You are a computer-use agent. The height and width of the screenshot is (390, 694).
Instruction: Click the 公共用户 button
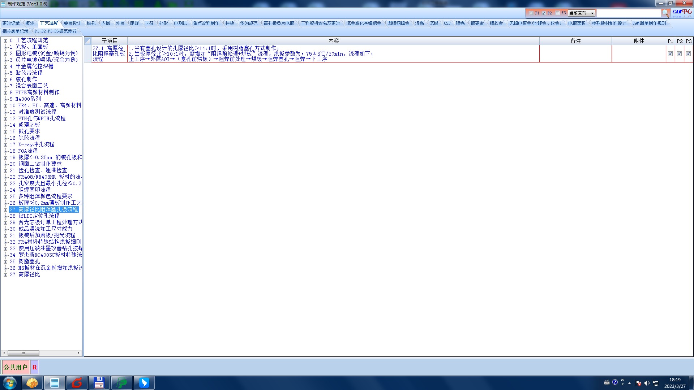[x=16, y=367]
